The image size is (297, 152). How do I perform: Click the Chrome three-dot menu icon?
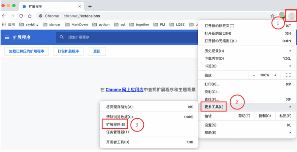[292, 16]
